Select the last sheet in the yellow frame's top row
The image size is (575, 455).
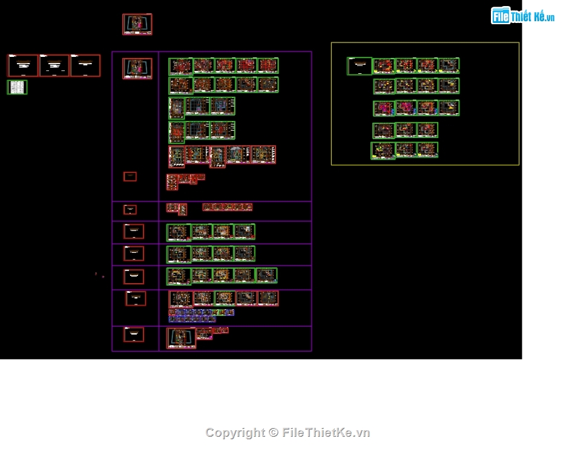click(449, 65)
